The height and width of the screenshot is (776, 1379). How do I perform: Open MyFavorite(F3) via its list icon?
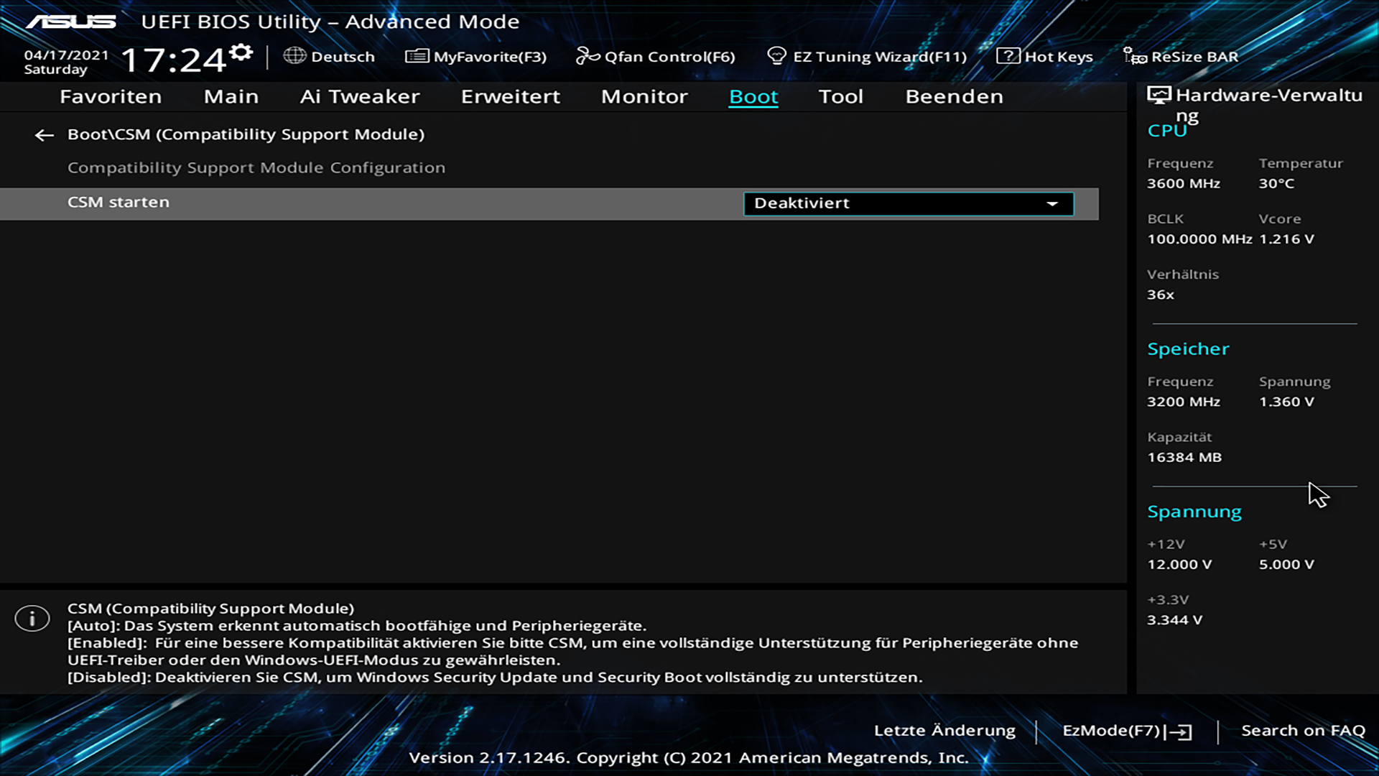click(417, 56)
